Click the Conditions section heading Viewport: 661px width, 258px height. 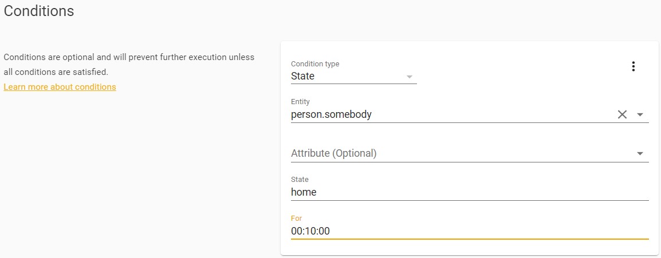coord(39,11)
